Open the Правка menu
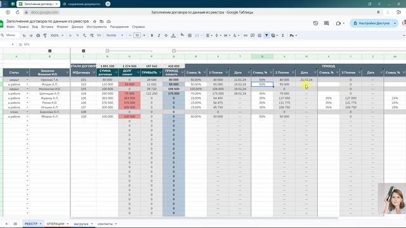406x228 pixels. [23, 27]
